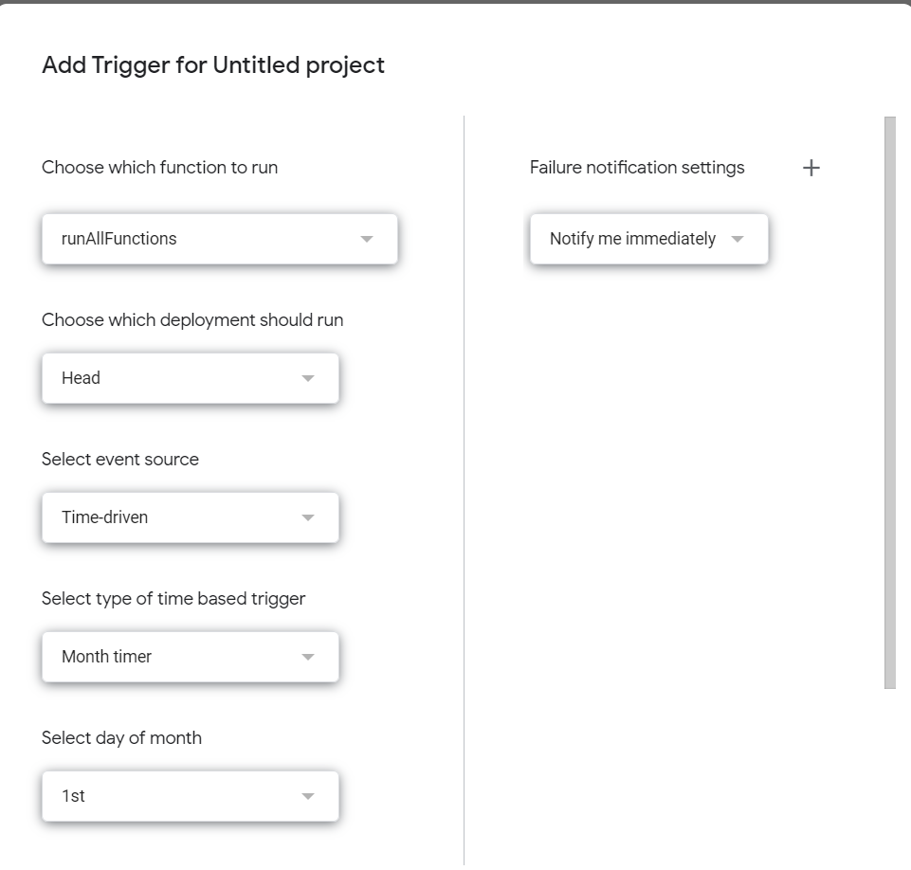Image resolution: width=911 pixels, height=870 pixels.
Task: Click the Add Trigger dialog title
Action: point(212,65)
